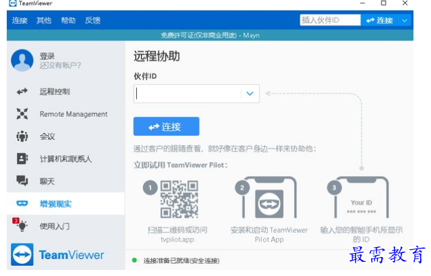The height and width of the screenshot is (276, 431).
Task: Expand the header 连接 dropdown arrow
Action: 404,20
